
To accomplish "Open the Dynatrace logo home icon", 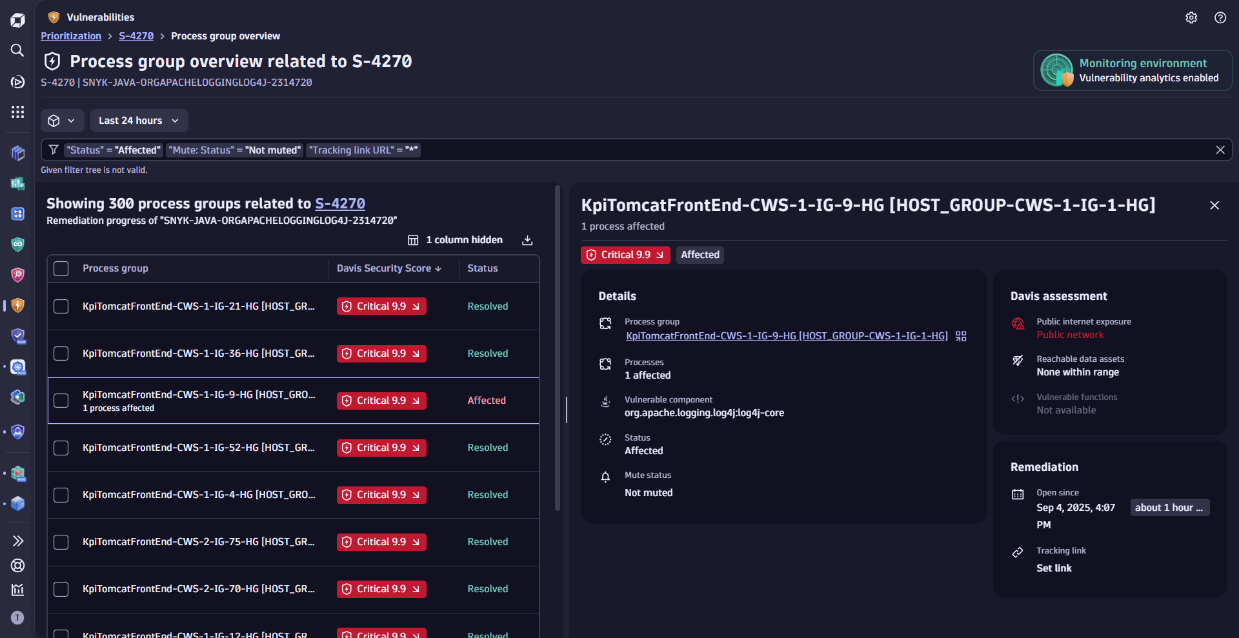I will (x=17, y=20).
